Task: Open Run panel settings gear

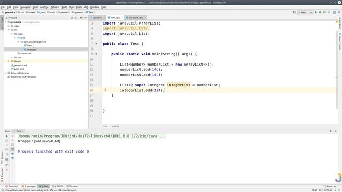Action: point(331,131)
